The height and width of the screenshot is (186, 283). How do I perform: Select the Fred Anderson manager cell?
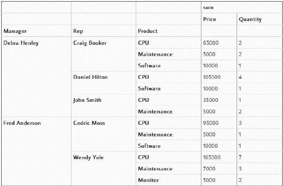pyautogui.click(x=22, y=123)
